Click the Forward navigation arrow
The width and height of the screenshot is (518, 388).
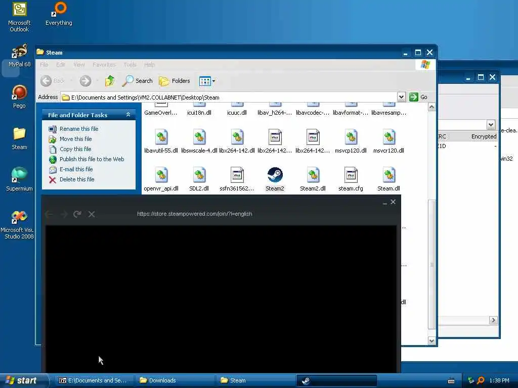coord(85,81)
